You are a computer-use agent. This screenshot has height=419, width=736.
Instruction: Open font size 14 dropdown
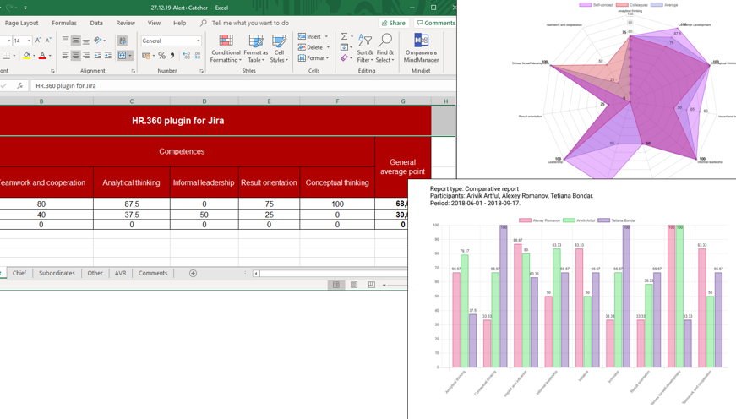click(29, 41)
